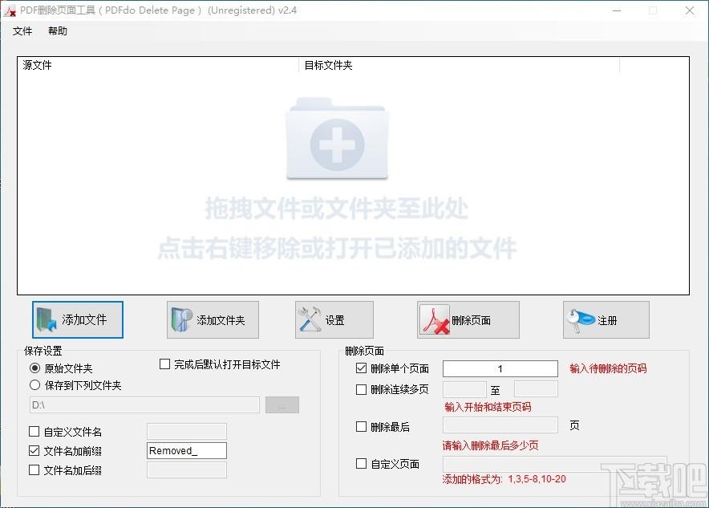Click the 删除页面 (Delete Page) button
Image resolution: width=709 pixels, height=508 pixels.
click(x=468, y=320)
